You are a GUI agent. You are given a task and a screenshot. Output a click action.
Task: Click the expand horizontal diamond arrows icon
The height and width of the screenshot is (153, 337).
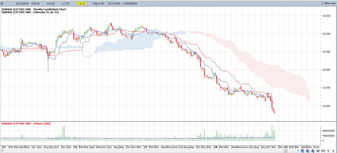tap(318, 151)
